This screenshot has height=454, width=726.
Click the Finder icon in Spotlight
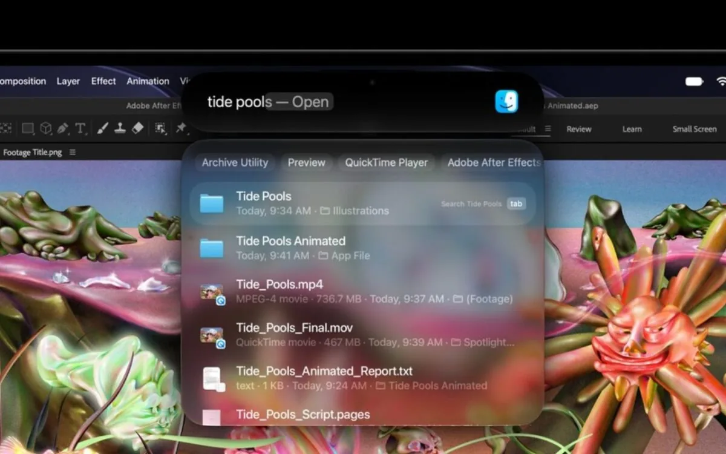coord(506,101)
